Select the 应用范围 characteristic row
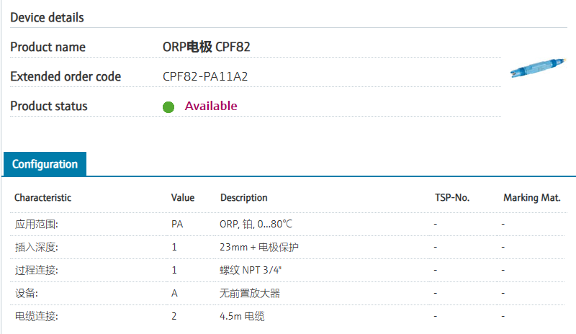Screen dimensions: 576x334 pyautogui.click(x=287, y=224)
